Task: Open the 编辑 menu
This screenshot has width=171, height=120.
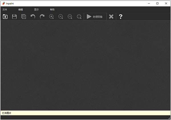Action: pyautogui.click(x=21, y=10)
